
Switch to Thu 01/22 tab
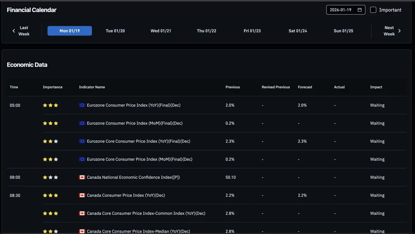tap(206, 31)
